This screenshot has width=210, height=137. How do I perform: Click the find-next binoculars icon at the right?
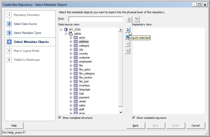tap(137, 19)
